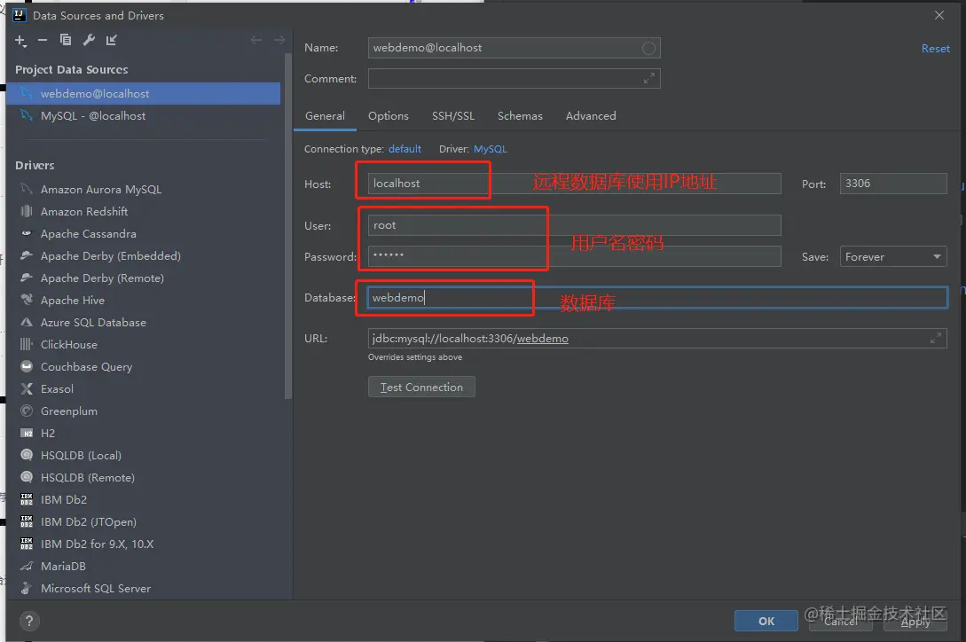Close the Data Sources and Drivers dialog
This screenshot has height=642, width=966.
(x=939, y=15)
